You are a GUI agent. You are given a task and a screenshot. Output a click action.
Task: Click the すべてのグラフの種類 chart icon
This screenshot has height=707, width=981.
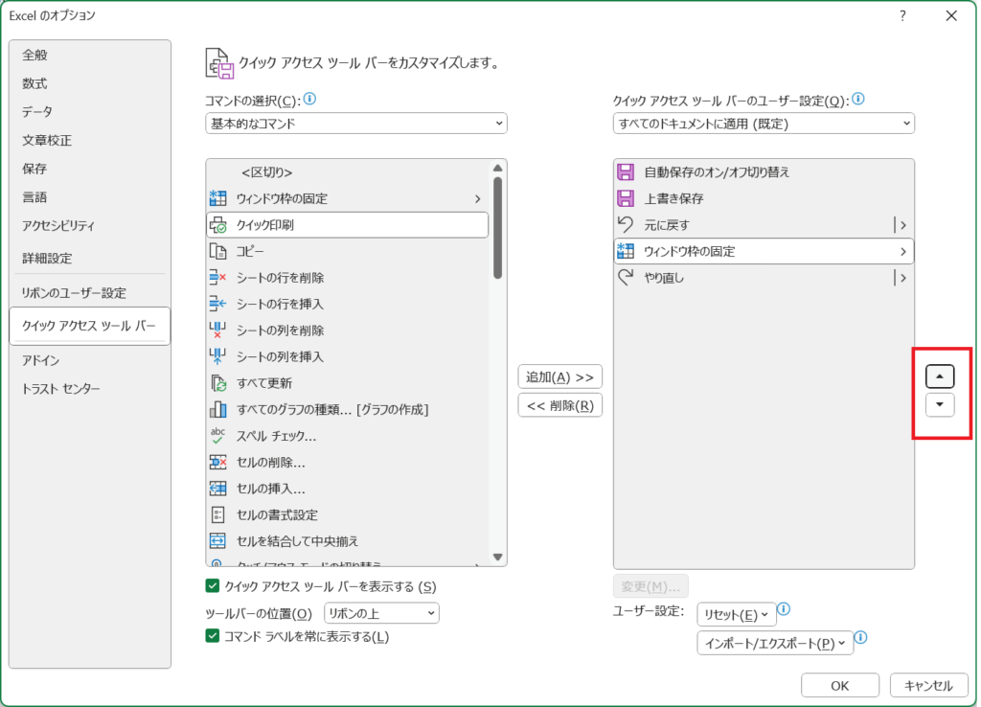[217, 409]
